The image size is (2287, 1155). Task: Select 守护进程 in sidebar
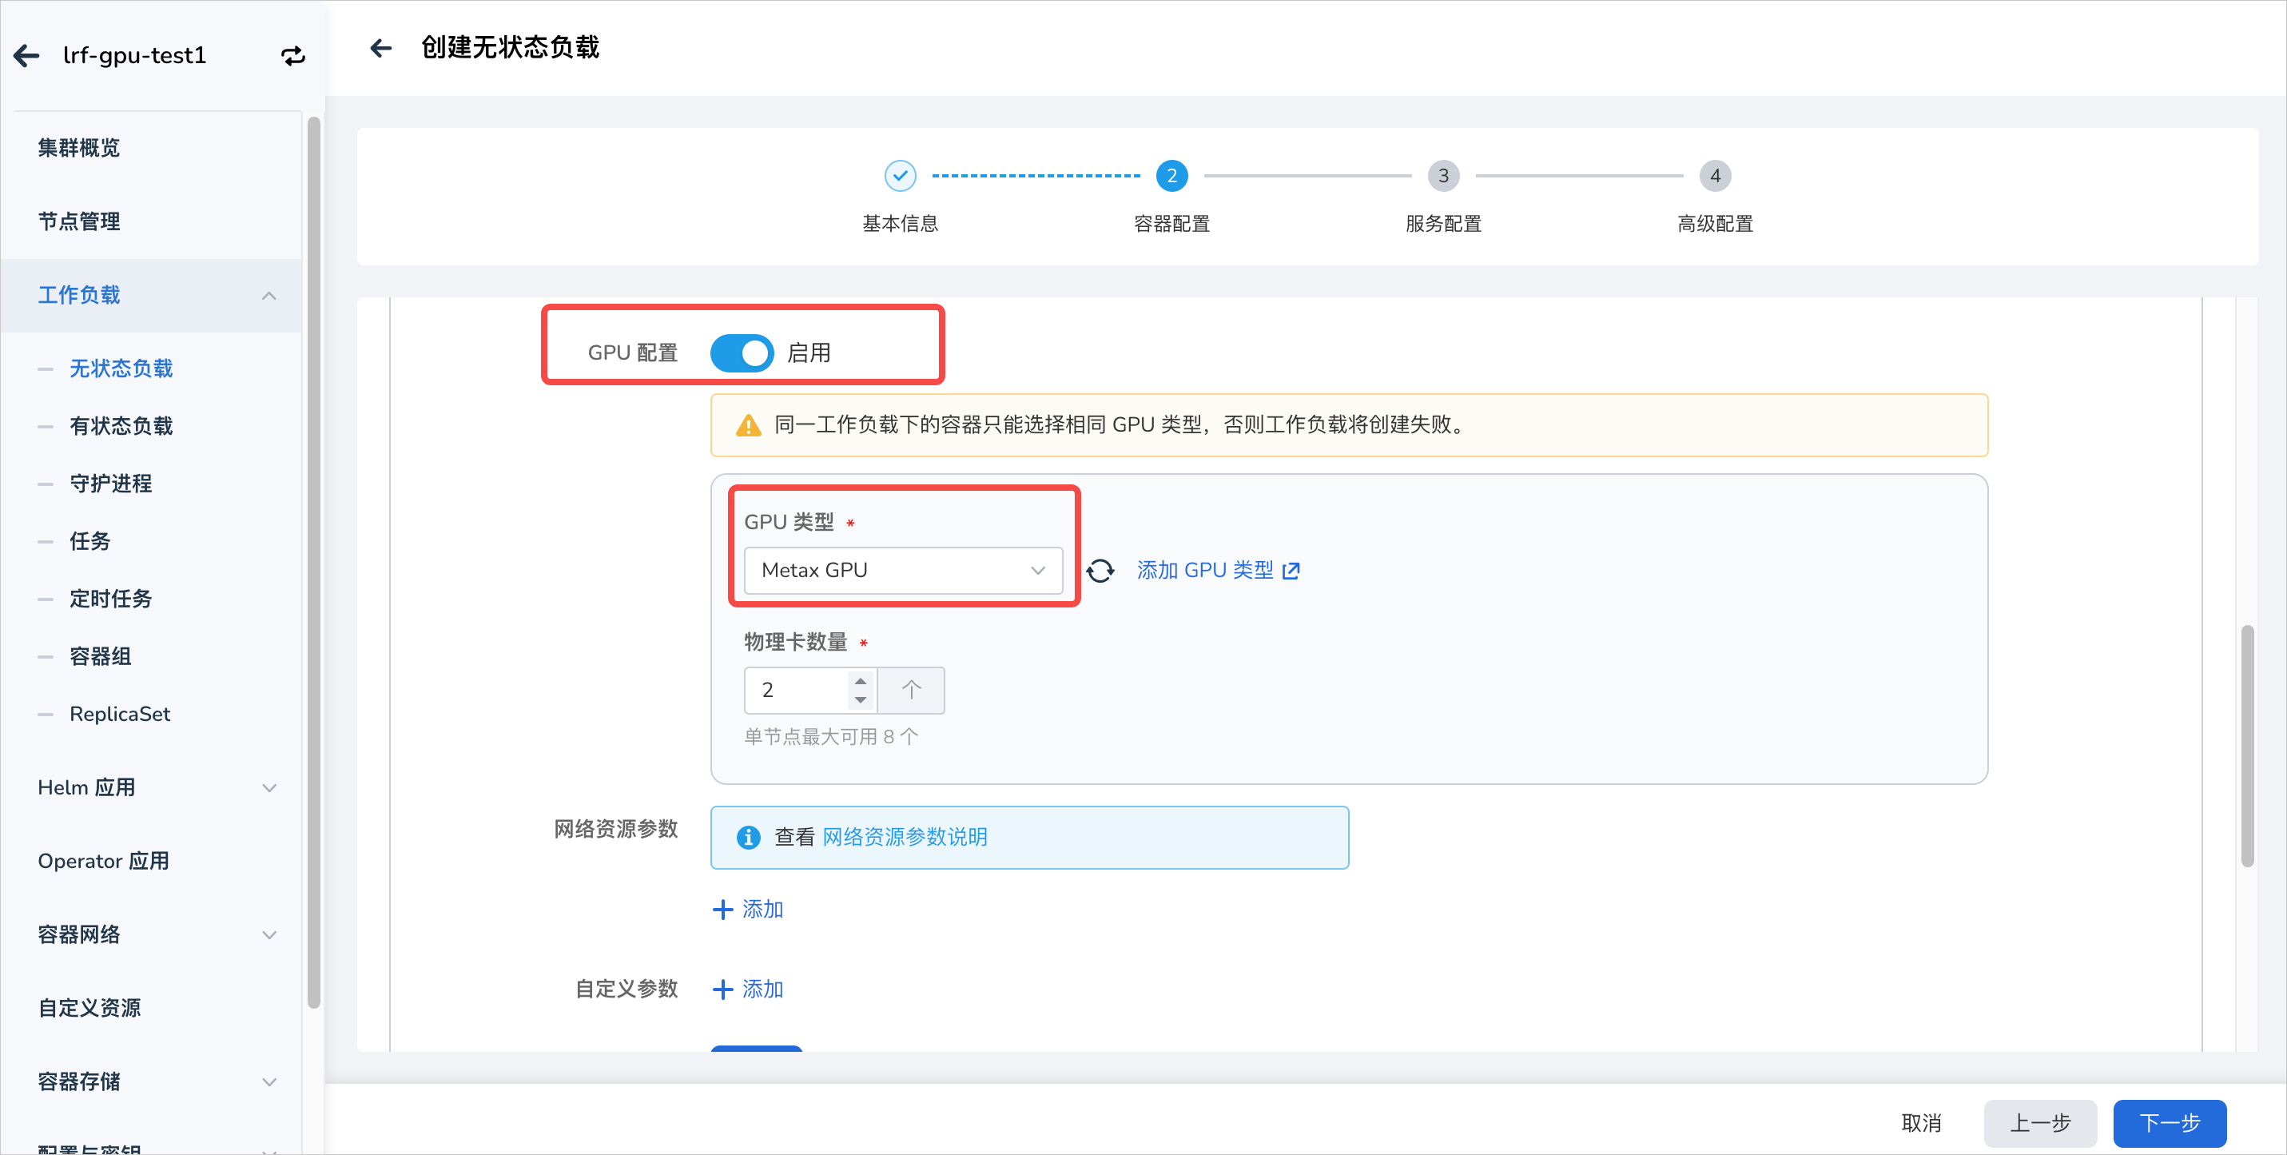pos(110,484)
